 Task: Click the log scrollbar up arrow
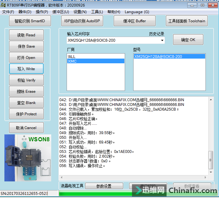click(211, 100)
